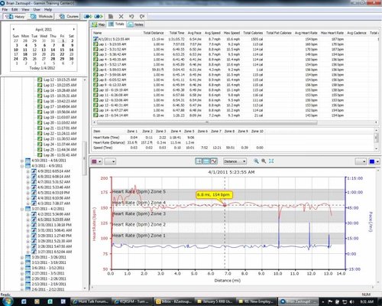The width and height of the screenshot is (382, 306).
Task: Sort by the Total Calories column header
Action: click(x=253, y=33)
